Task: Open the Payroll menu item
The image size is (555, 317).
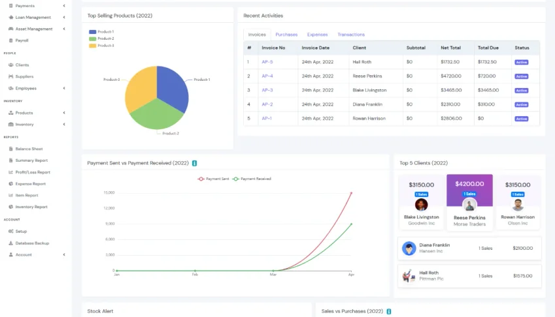Action: click(22, 40)
